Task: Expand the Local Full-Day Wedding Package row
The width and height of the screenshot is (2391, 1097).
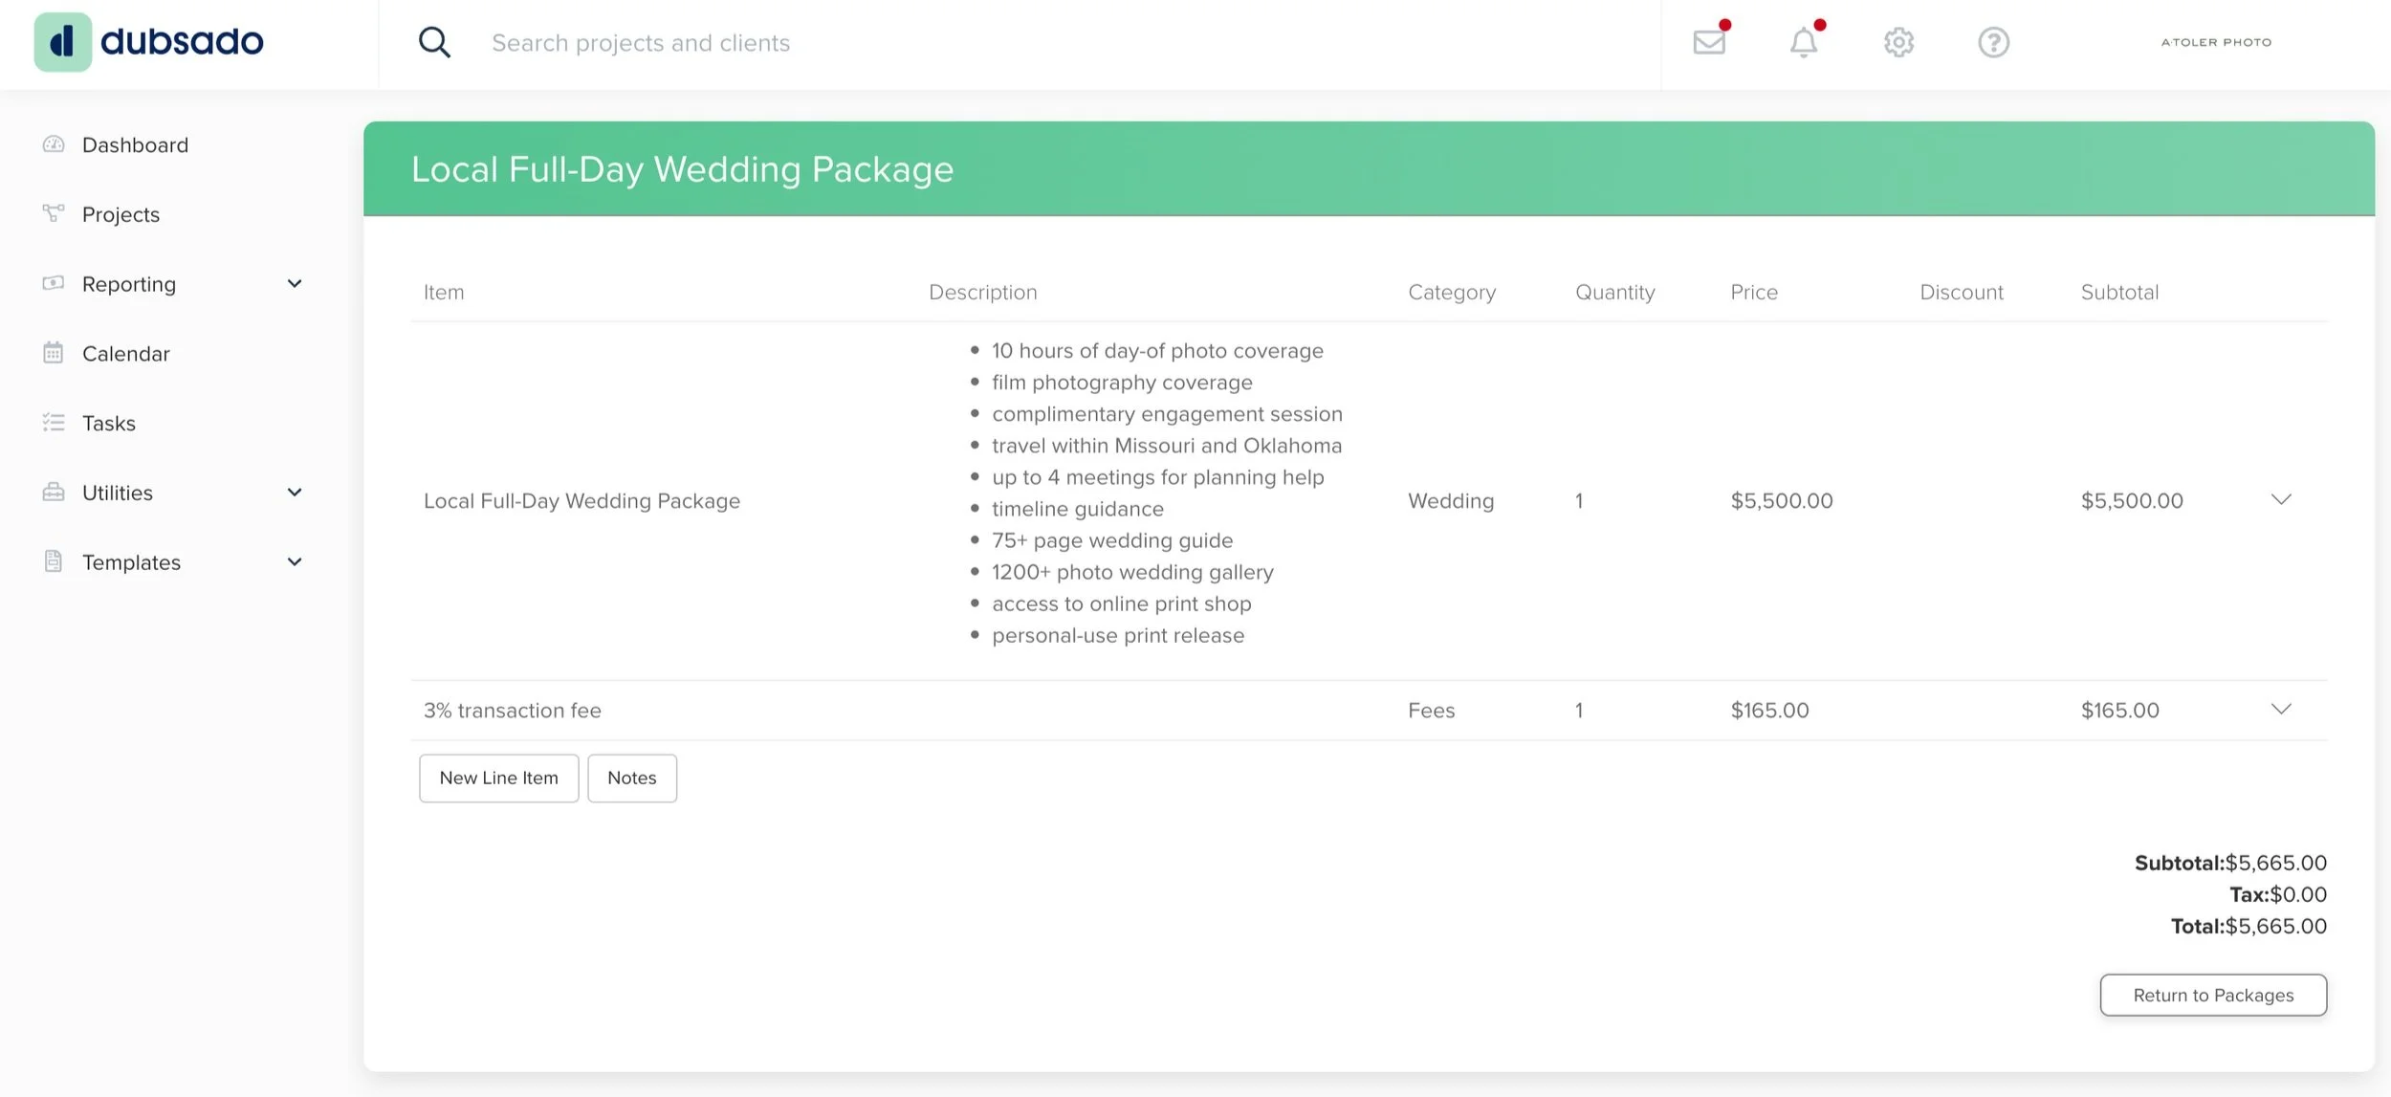Action: pos(2281,500)
